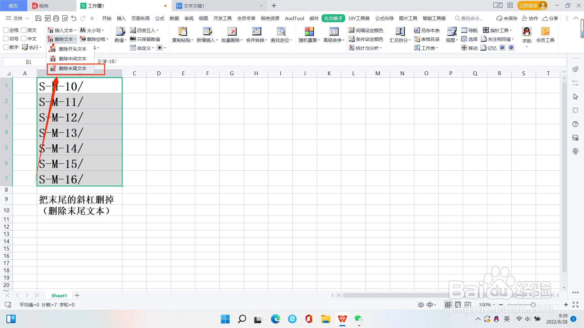Click the 分享 share button

550,19
